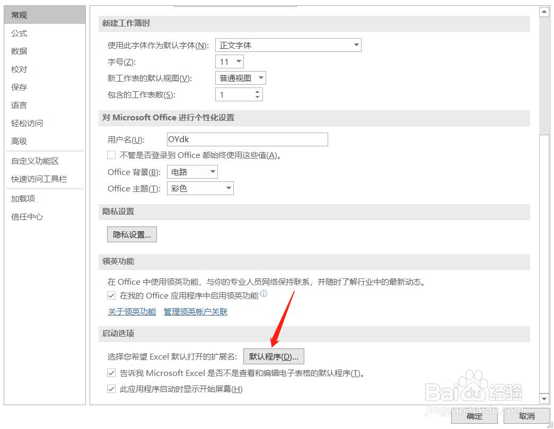Click inside the 用户名 input field
Viewport: 554px width, 429px height.
point(247,139)
